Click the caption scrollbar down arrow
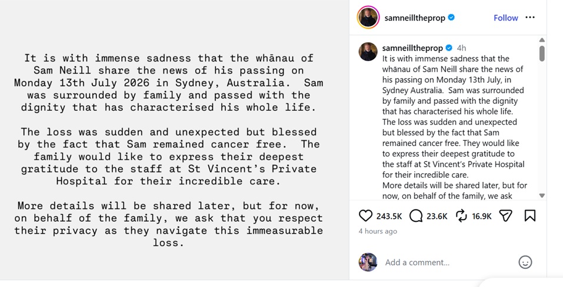This screenshot has width=563, height=287. [x=542, y=195]
